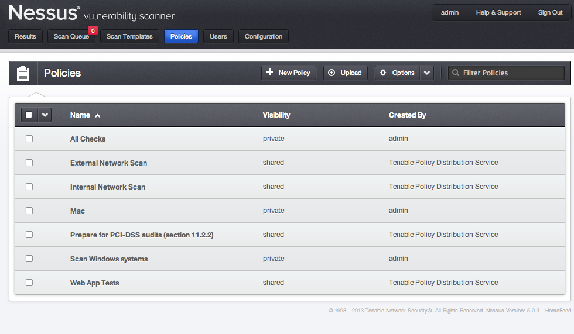Image resolution: width=574 pixels, height=334 pixels.
Task: Click the Policies clipboard icon
Action: [23, 73]
